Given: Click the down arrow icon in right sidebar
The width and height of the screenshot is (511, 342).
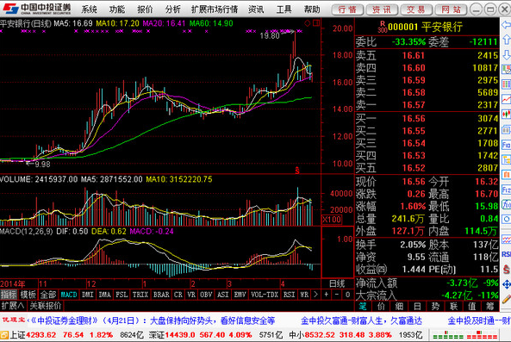Looking at the screenshot, I should (506, 54).
